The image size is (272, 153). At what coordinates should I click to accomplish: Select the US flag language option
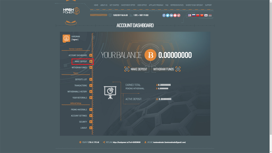189,15
